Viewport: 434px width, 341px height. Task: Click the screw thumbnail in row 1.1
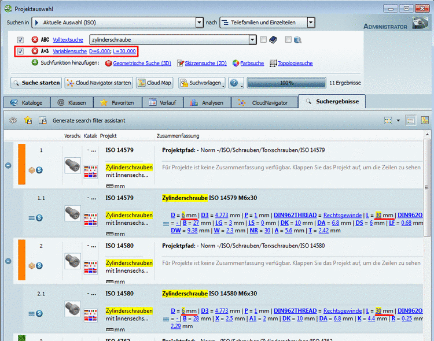(x=72, y=213)
